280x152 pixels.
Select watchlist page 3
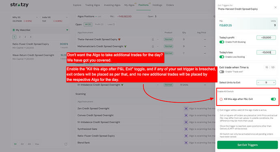click(x=25, y=37)
